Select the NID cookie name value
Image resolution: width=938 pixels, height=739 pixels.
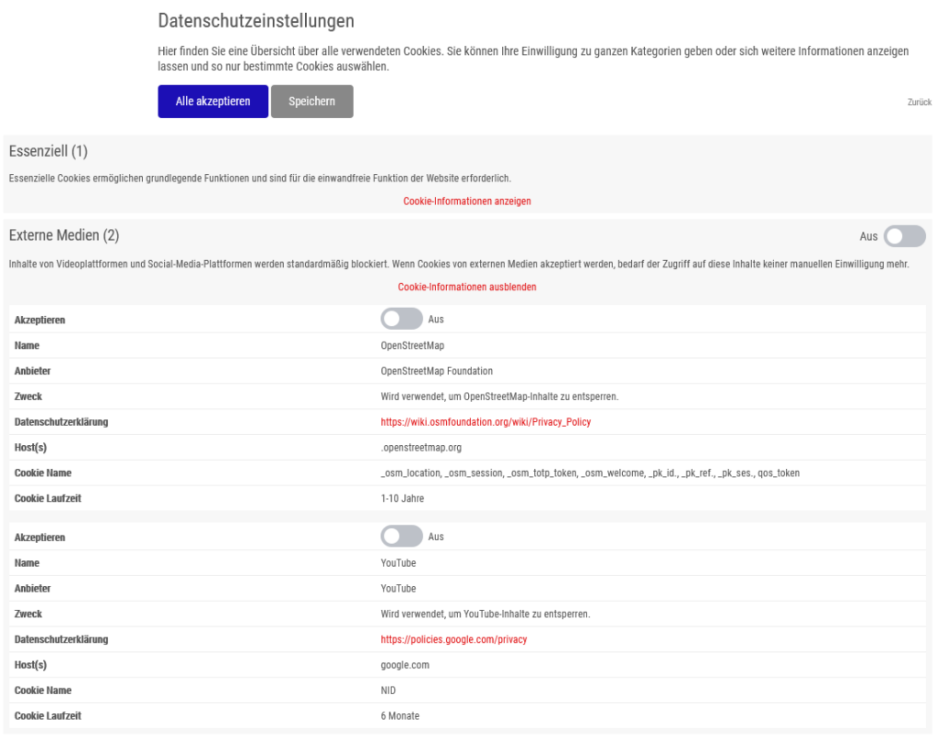click(388, 690)
